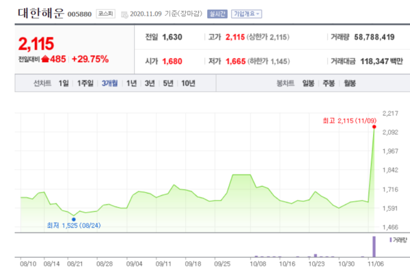
Task: Select the 1년 line chart tab
Action: (131, 83)
